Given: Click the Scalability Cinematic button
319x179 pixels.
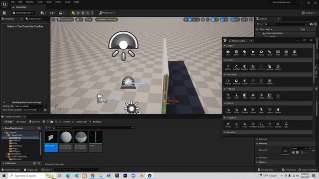Looking at the screenshot, I should [x=107, y=19].
